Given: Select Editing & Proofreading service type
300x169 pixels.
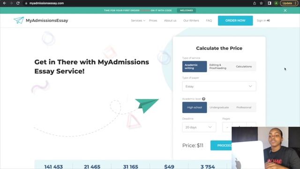Looking at the screenshot, I should 219,67.
